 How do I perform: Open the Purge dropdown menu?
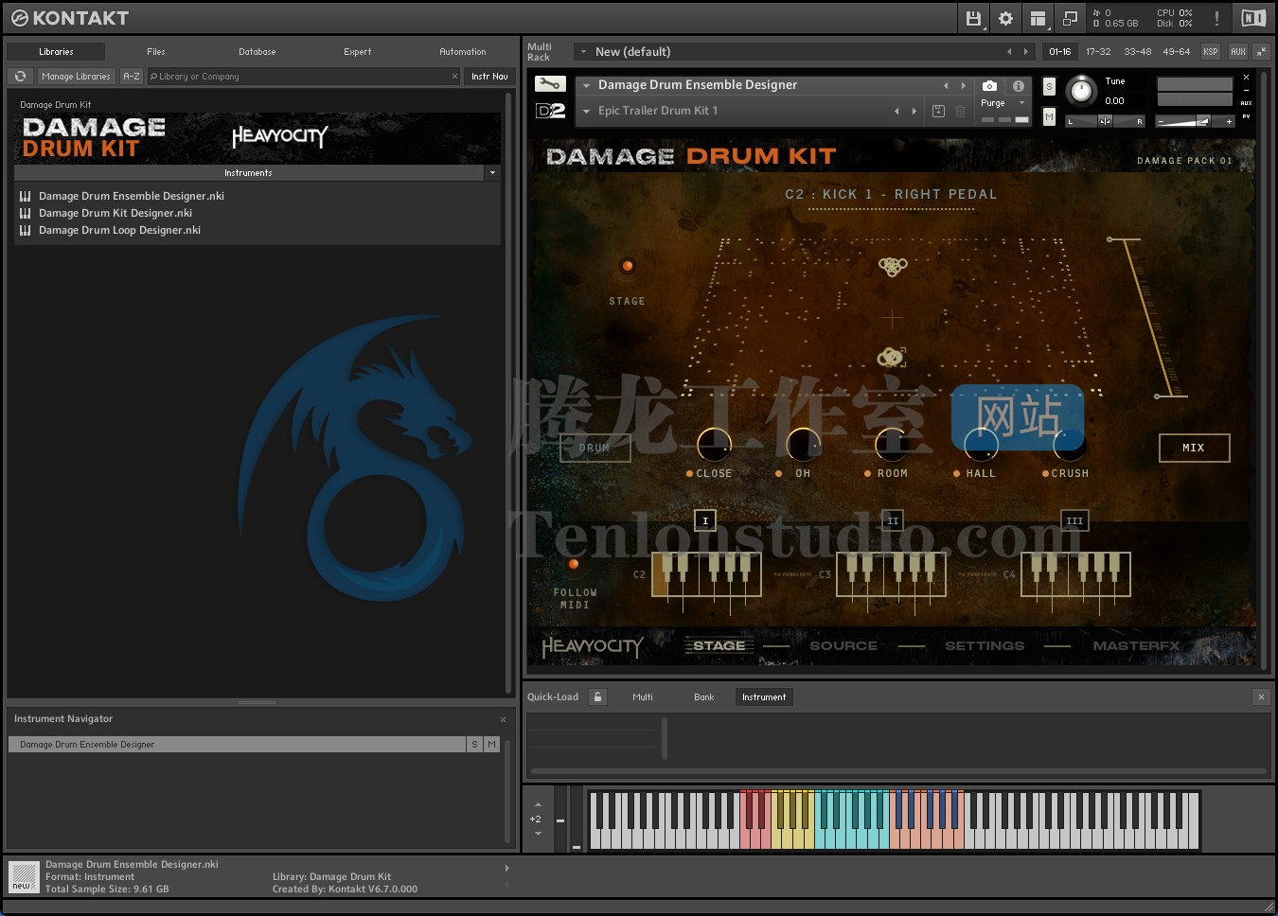pos(1021,103)
